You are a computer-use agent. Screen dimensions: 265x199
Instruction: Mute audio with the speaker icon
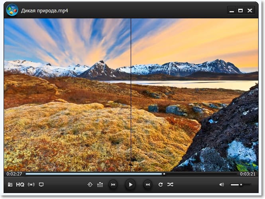coord(222,185)
